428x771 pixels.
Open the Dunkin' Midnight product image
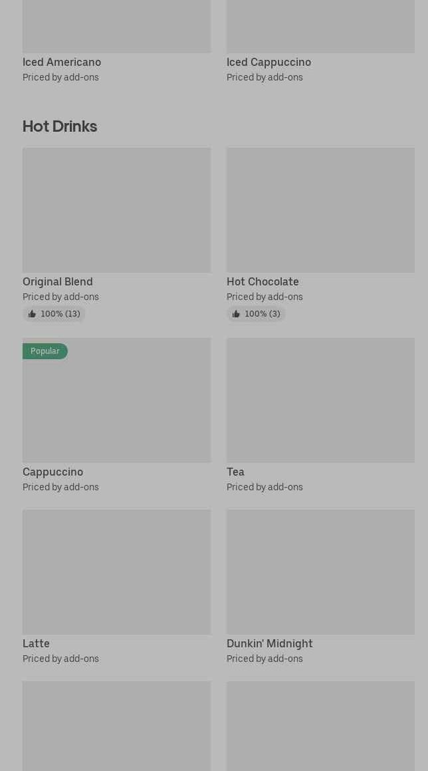tap(320, 572)
